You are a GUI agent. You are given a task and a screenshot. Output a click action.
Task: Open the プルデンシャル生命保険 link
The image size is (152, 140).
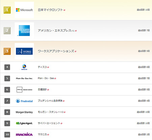click(50, 101)
